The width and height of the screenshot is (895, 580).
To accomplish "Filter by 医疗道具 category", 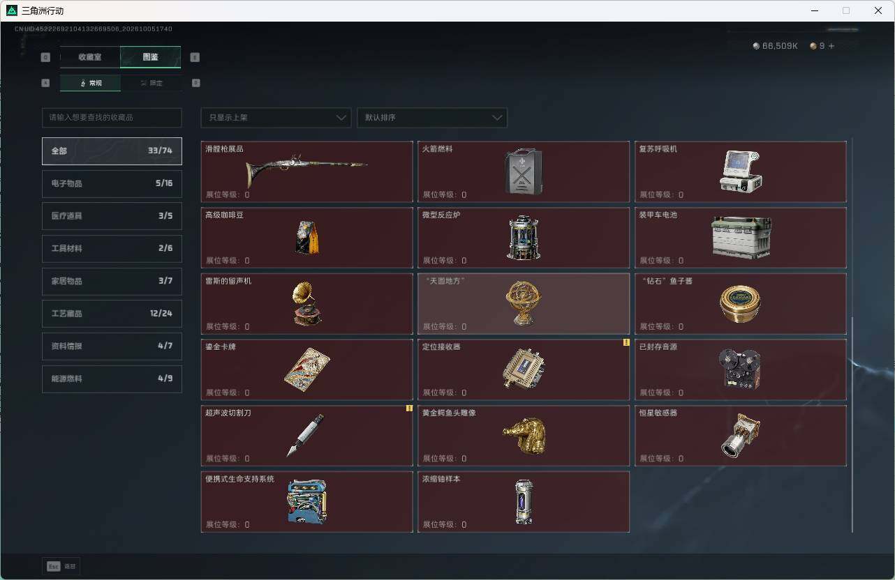I will click(x=112, y=216).
